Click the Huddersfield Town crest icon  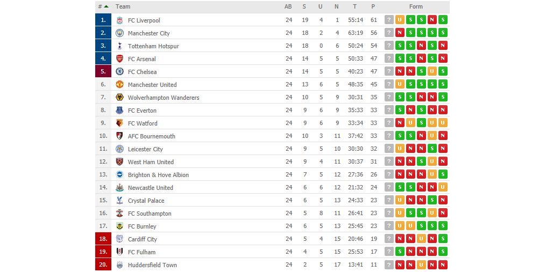point(119,265)
